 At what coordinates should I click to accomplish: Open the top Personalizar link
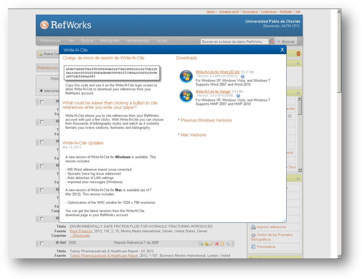pyautogui.click(x=250, y=12)
